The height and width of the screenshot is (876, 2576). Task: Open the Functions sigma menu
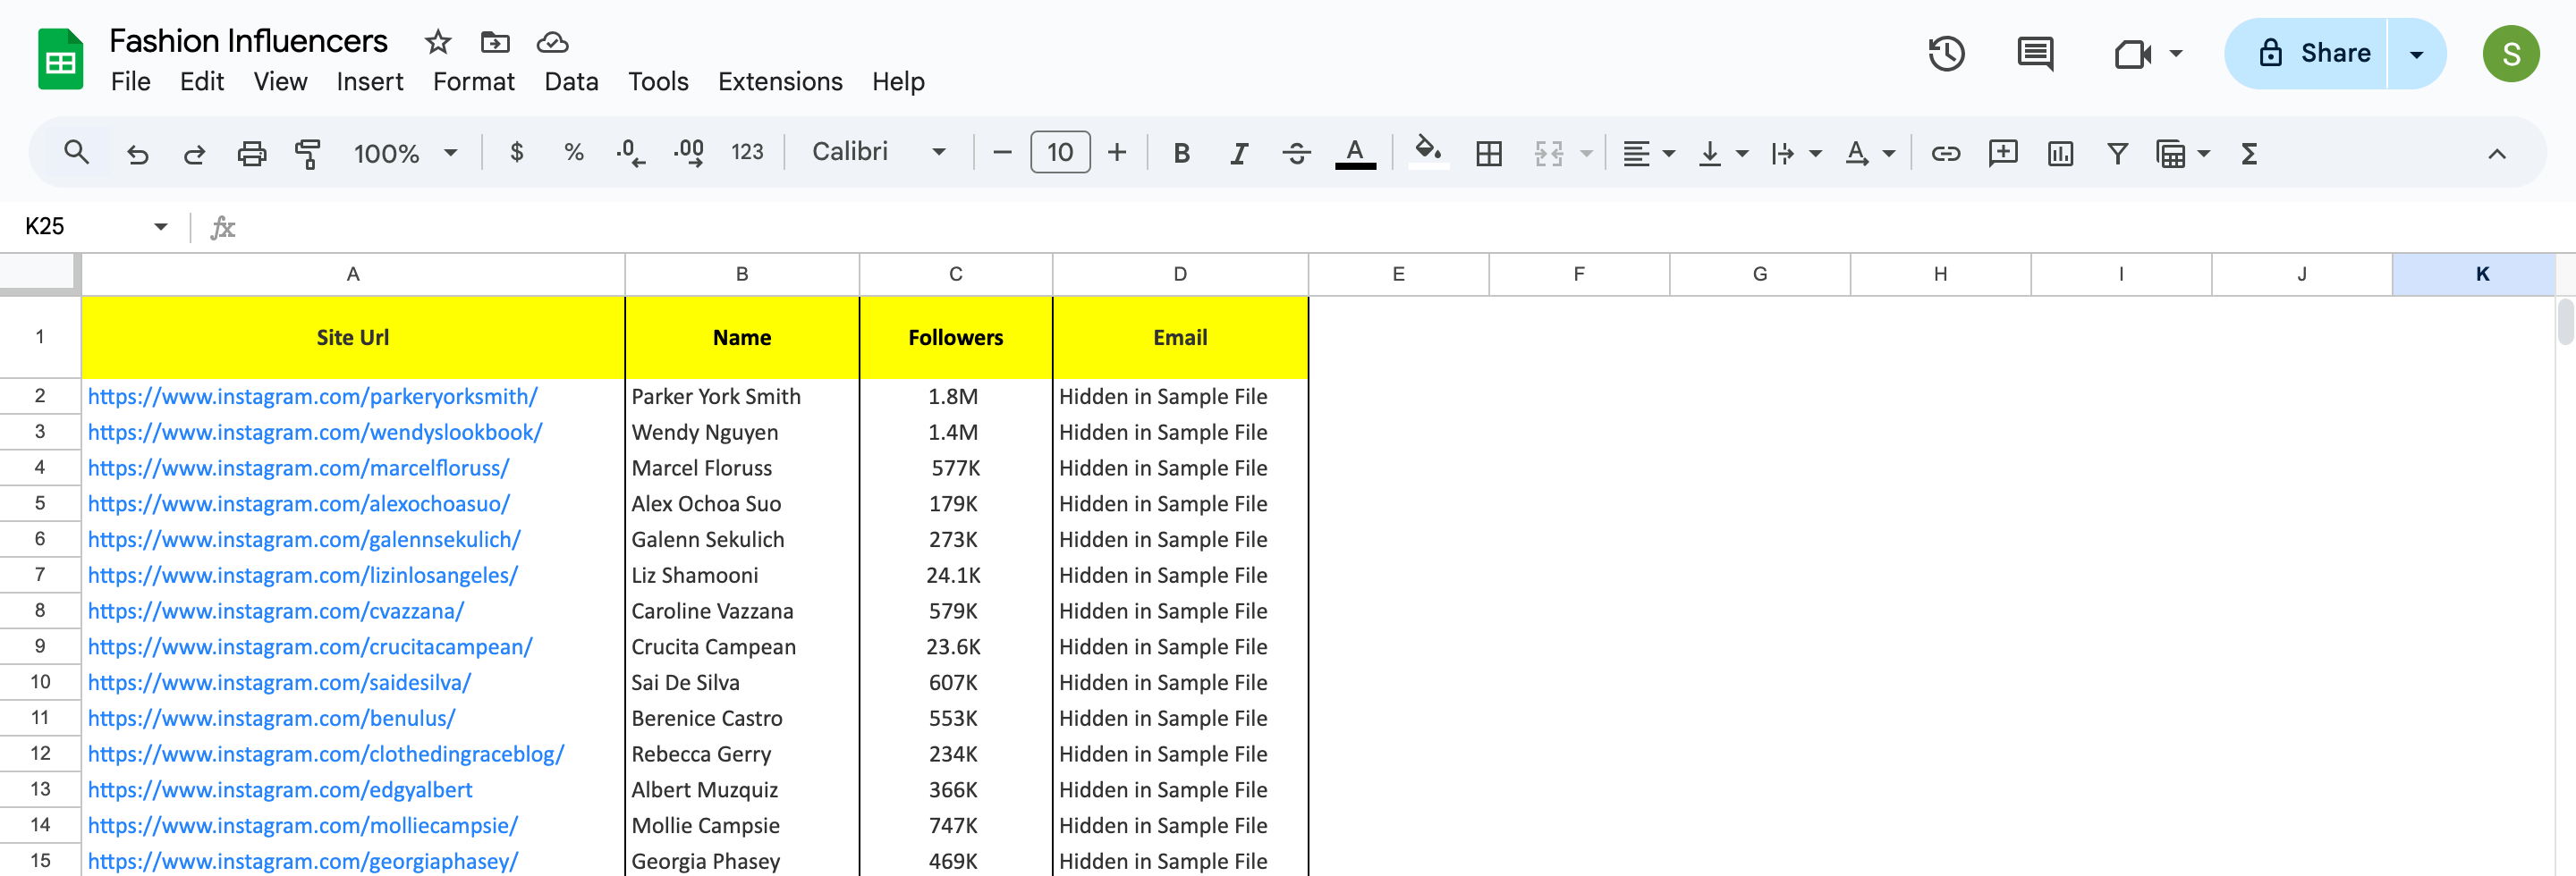[2249, 153]
